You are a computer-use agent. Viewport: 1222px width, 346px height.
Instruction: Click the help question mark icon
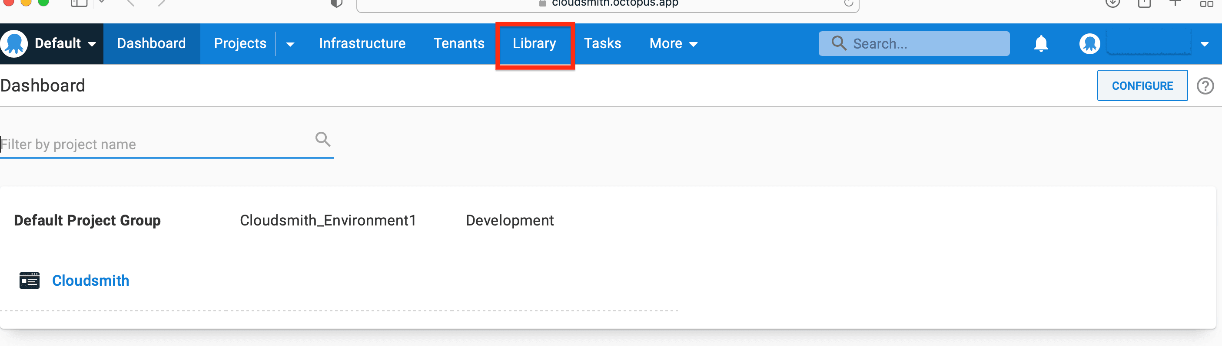1205,86
